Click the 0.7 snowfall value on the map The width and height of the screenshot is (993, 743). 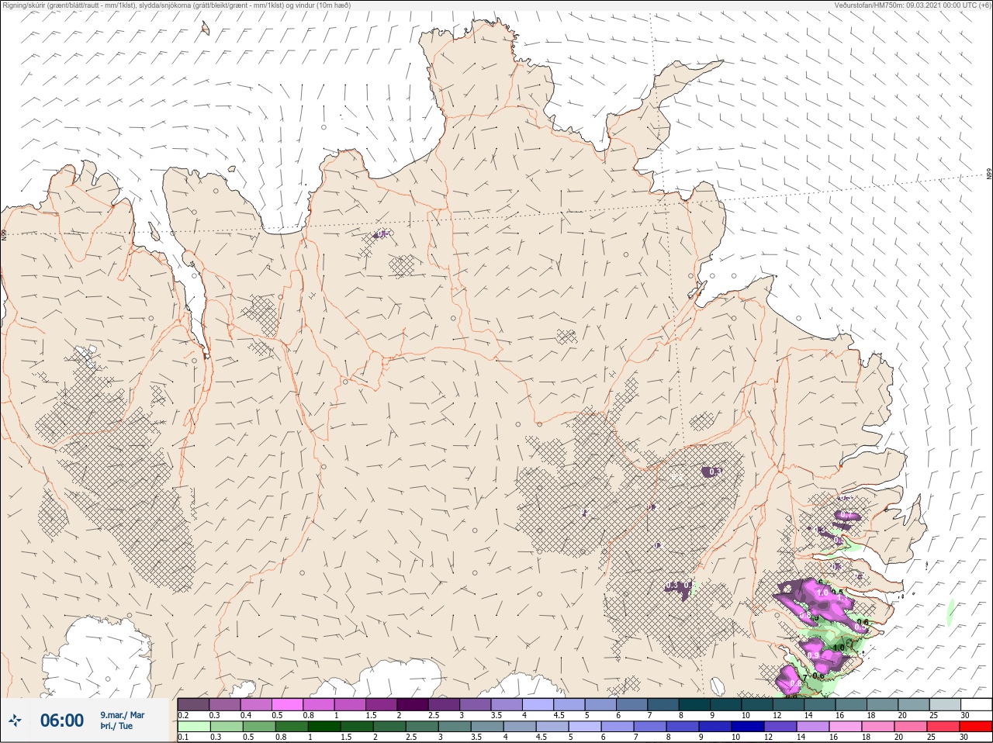pos(846,515)
